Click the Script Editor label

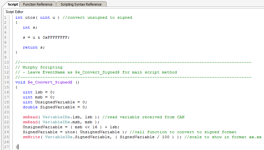[15, 12]
